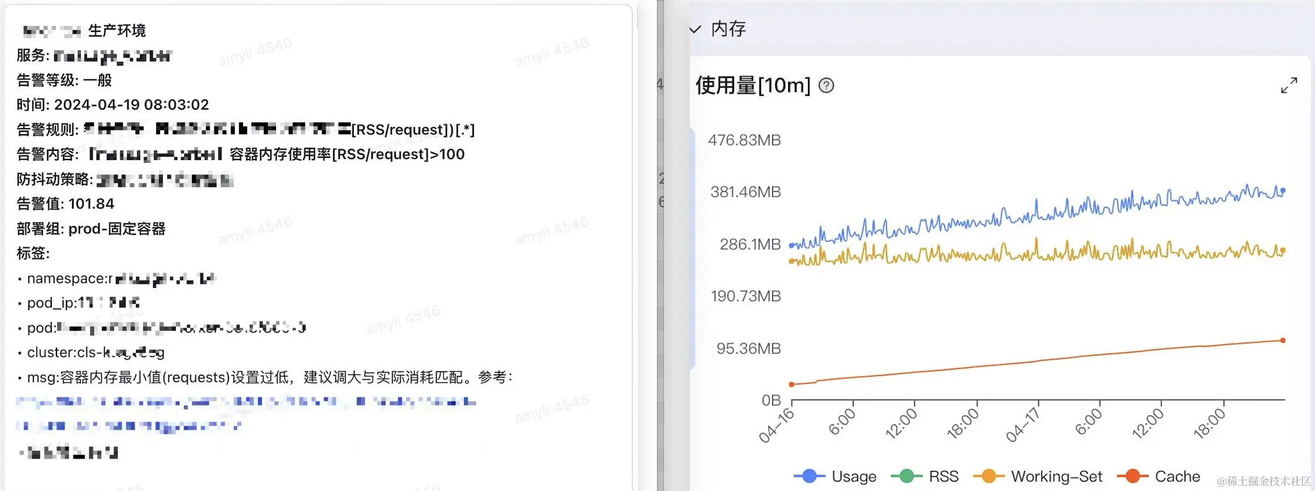Image resolution: width=1315 pixels, height=491 pixels.
Task: Select the 190.73MB y-axis label
Action: tap(745, 296)
